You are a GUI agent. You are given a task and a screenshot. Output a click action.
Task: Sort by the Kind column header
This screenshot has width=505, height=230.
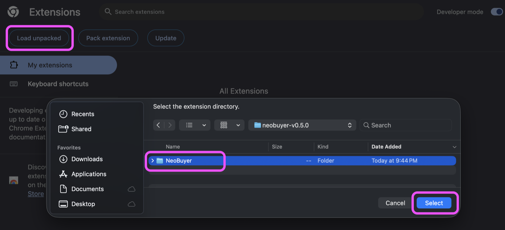click(323, 147)
